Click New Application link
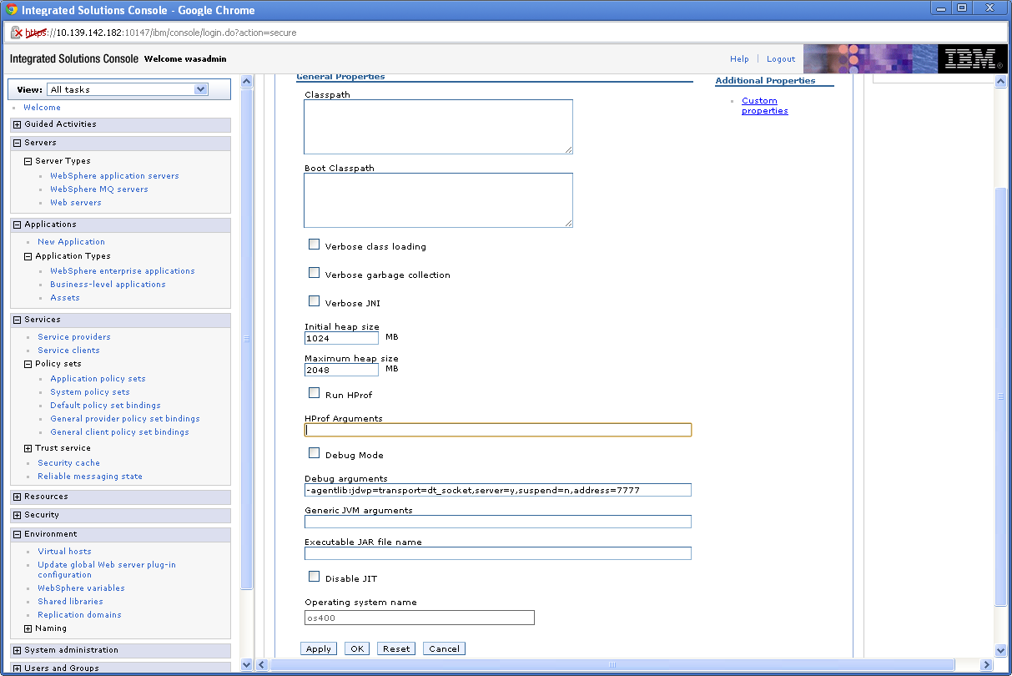This screenshot has width=1012, height=676. click(x=71, y=242)
